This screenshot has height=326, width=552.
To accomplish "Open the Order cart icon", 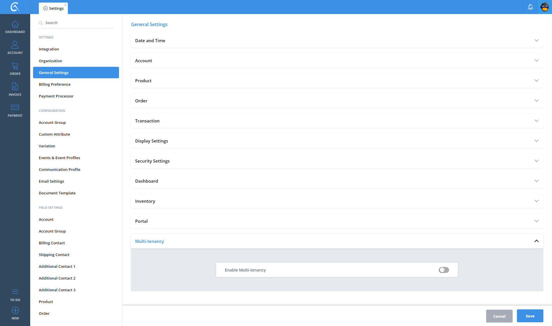I will click(15, 66).
